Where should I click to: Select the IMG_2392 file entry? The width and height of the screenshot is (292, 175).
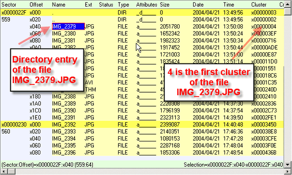[64, 125]
